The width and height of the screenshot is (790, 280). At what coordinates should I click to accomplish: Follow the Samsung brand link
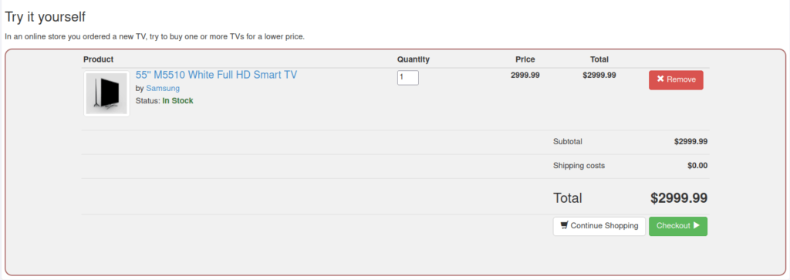coord(163,88)
